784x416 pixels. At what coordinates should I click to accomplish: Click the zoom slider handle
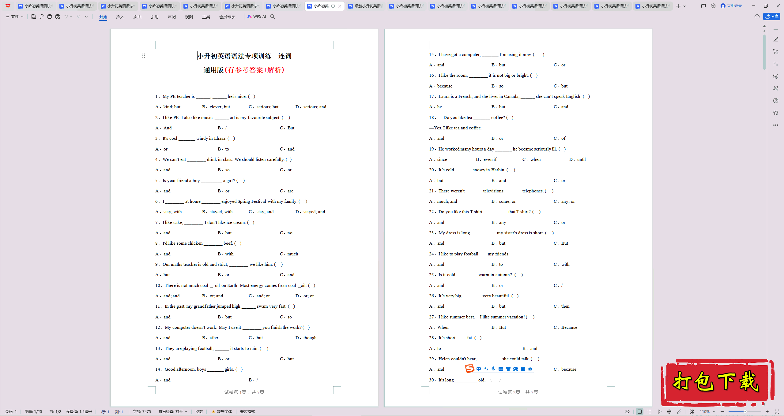click(x=745, y=412)
